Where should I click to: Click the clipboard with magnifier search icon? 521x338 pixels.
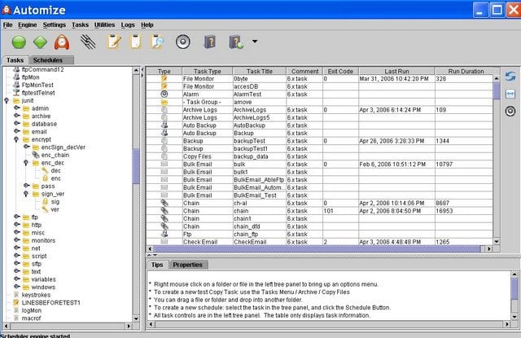tap(159, 42)
